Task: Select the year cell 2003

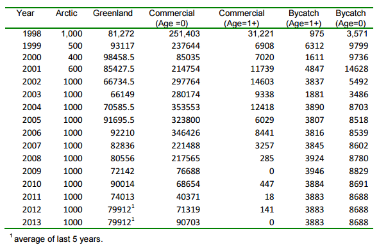Action: 32,95
